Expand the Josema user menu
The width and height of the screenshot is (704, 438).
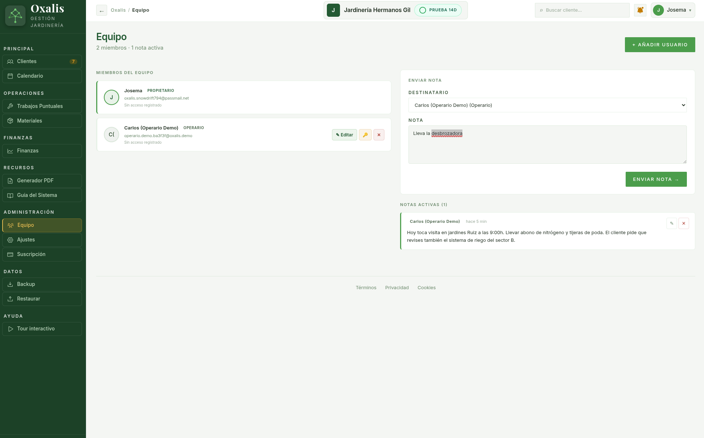pyautogui.click(x=673, y=10)
